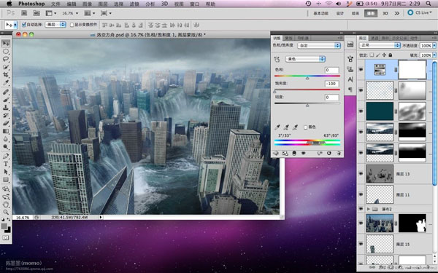Enable the Colorize checkbox
The height and width of the screenshot is (273, 438).
coord(305,127)
